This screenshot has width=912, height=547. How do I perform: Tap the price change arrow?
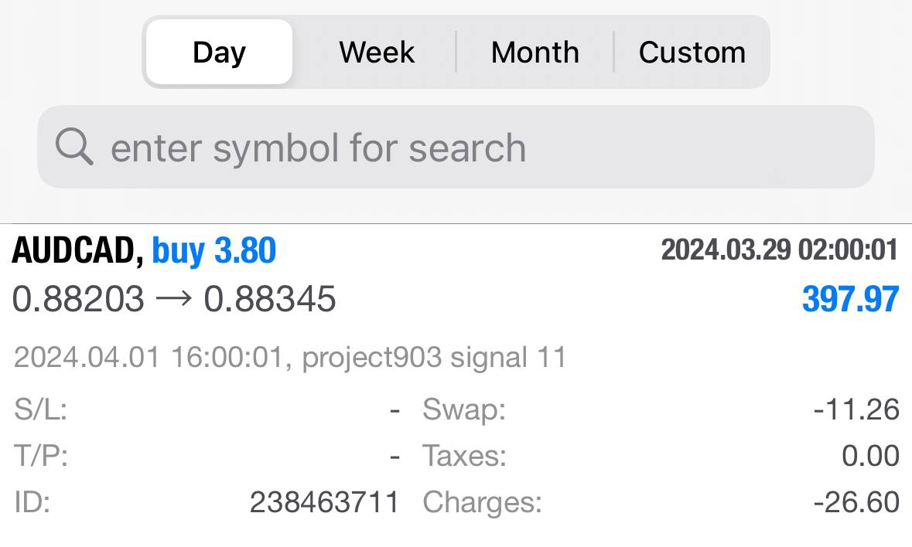(173, 299)
